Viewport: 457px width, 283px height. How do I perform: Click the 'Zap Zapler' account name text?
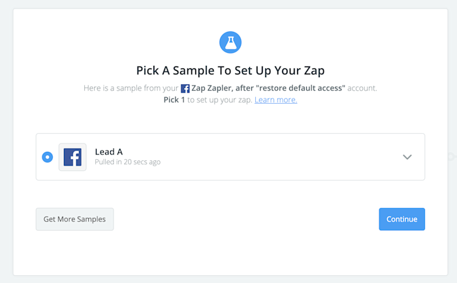coord(212,88)
